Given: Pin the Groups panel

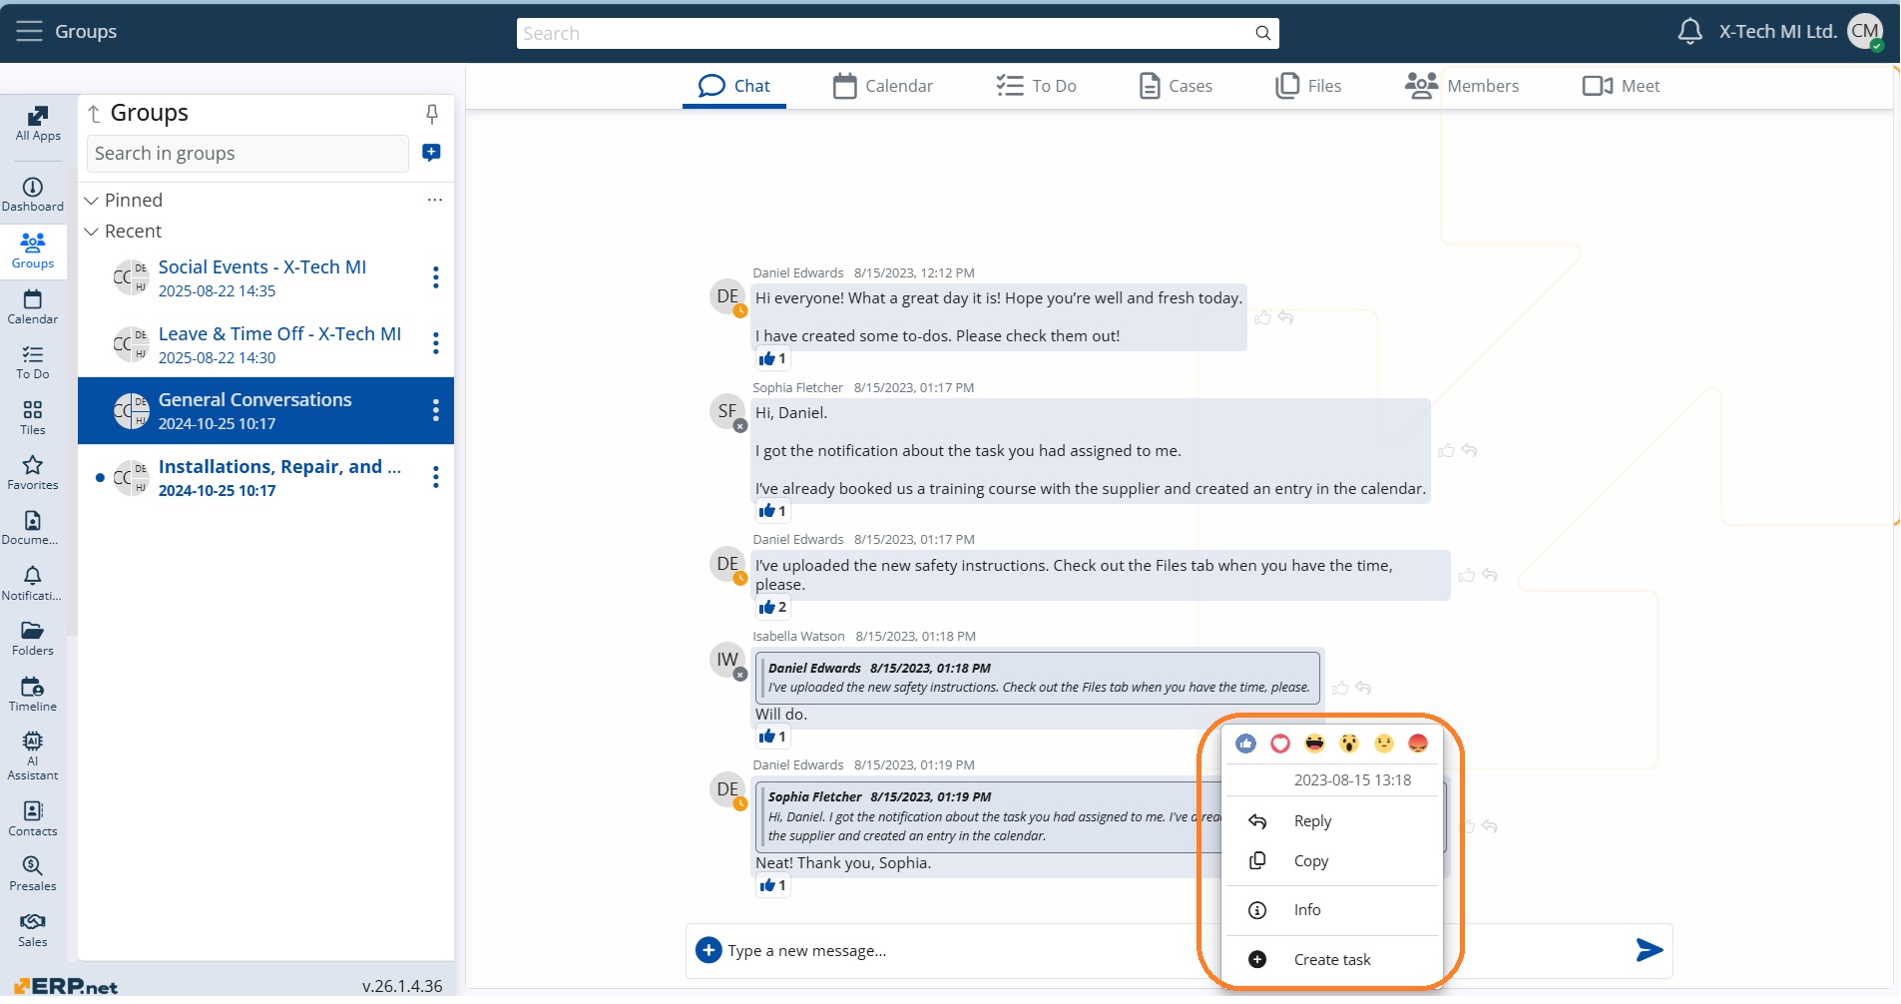Looking at the screenshot, I should 432,114.
